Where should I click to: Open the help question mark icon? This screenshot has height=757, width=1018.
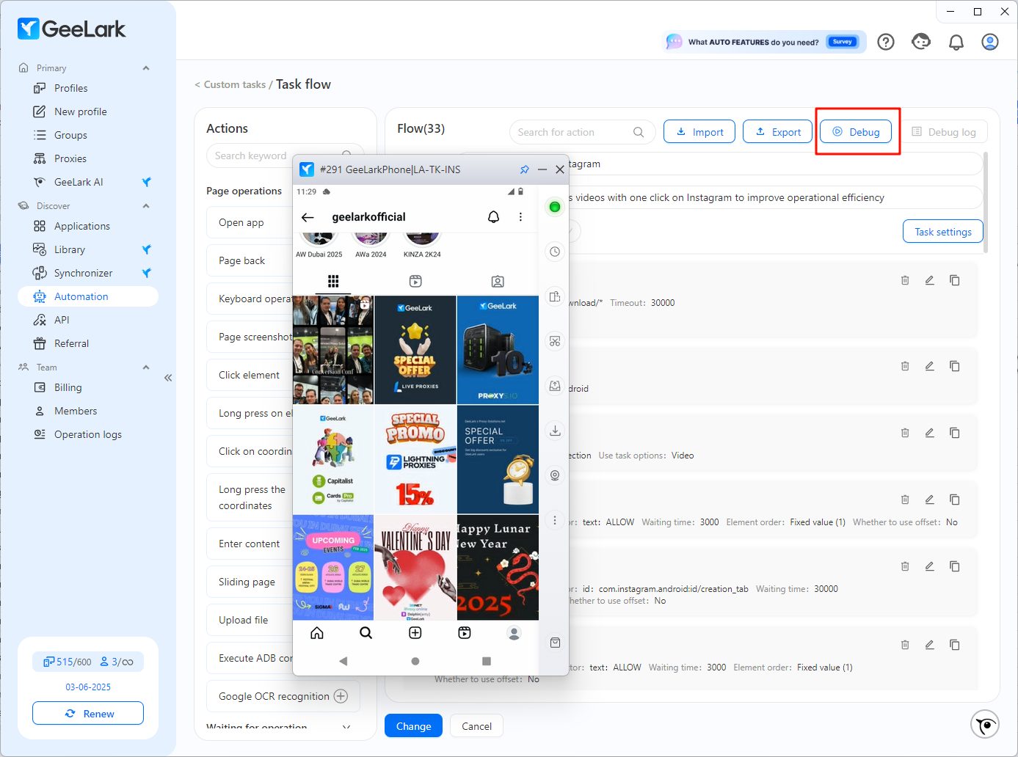[886, 42]
